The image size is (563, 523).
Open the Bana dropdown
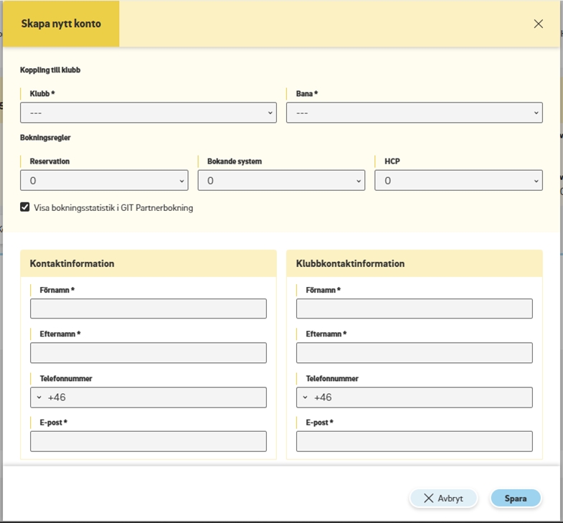point(414,113)
